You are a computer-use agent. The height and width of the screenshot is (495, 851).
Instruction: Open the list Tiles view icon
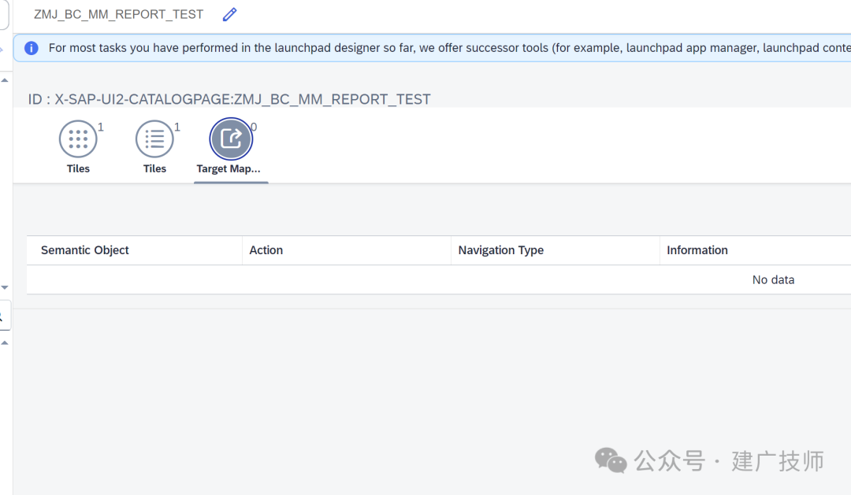pyautogui.click(x=154, y=139)
